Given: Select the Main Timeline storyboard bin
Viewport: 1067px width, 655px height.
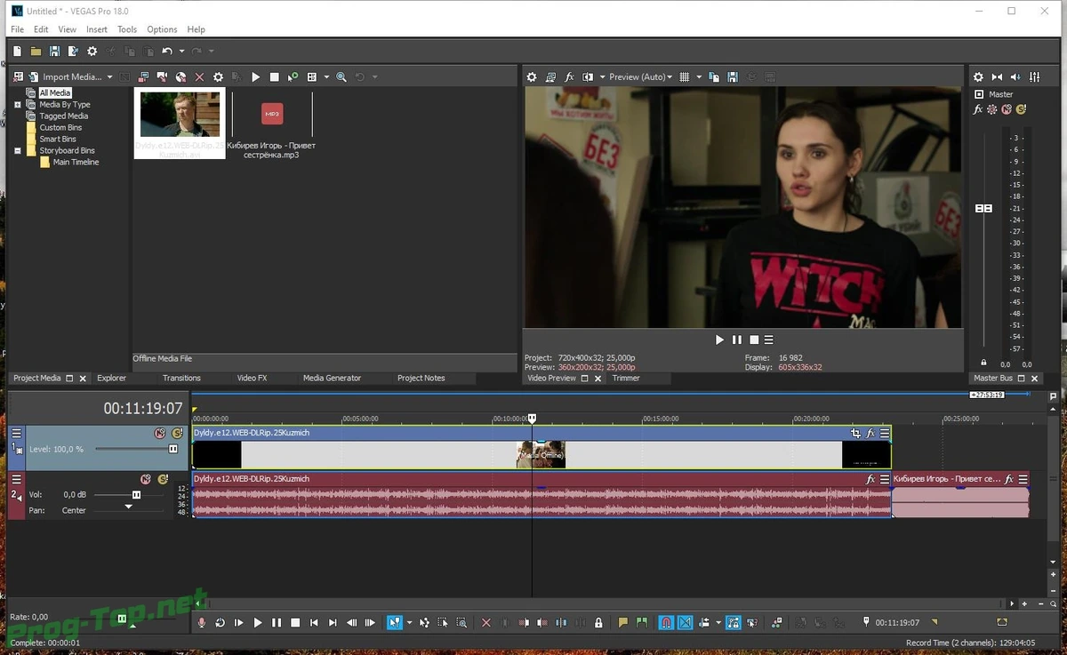Looking at the screenshot, I should 76,163.
